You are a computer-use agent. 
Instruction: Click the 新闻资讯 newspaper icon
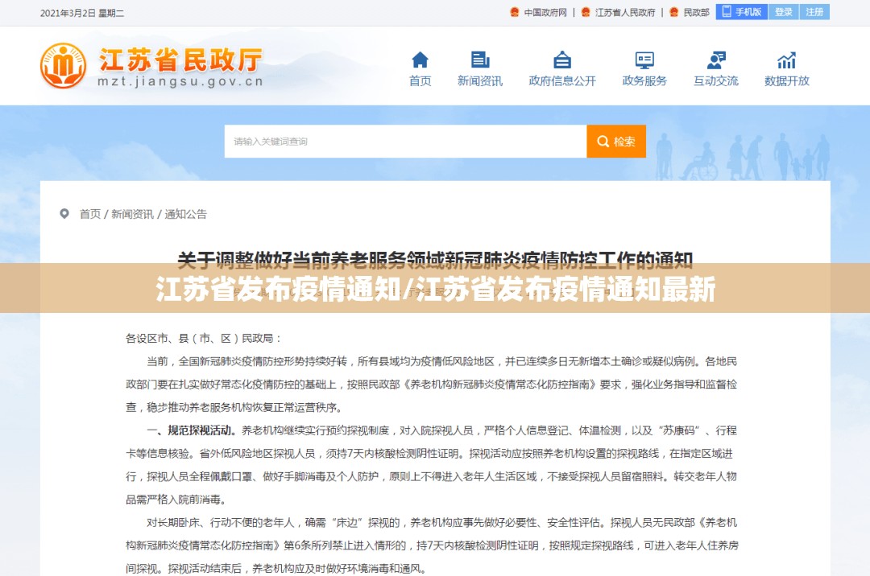point(480,60)
